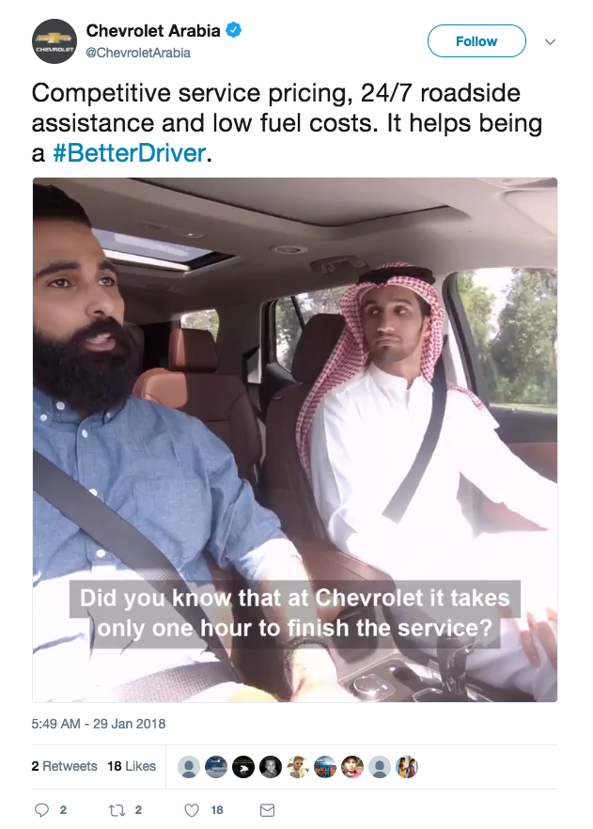View the 2 Retweets list
Viewport: 593px width, 829px height.
[x=65, y=766]
